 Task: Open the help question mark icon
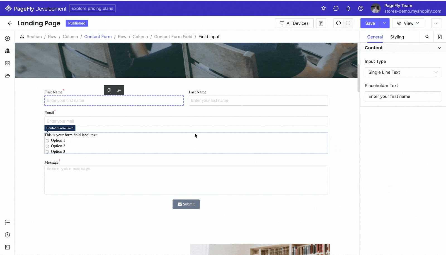pyautogui.click(x=361, y=8)
